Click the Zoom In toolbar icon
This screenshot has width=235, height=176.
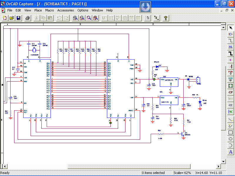coord(75,18)
